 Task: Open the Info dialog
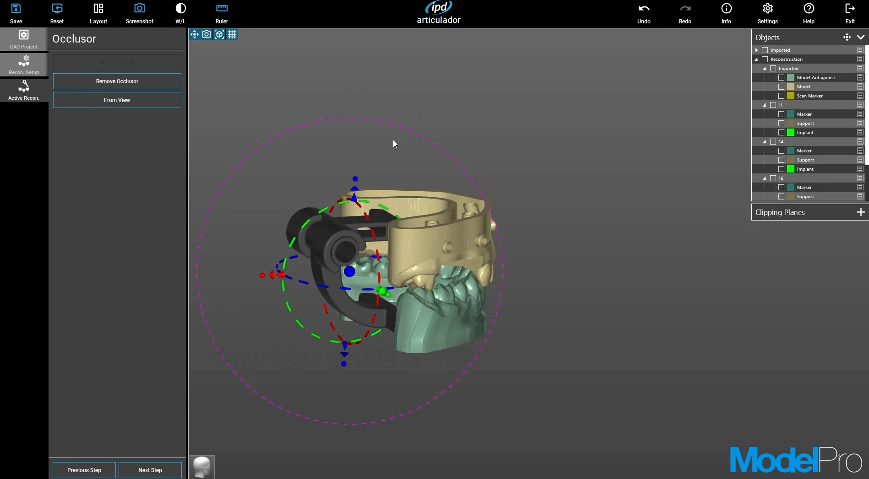tap(727, 9)
